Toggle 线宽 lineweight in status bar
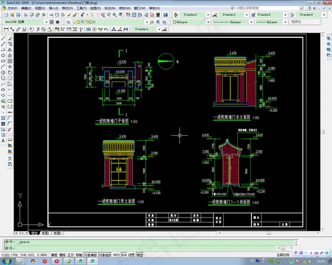The height and width of the screenshot is (265, 332). (x=131, y=255)
